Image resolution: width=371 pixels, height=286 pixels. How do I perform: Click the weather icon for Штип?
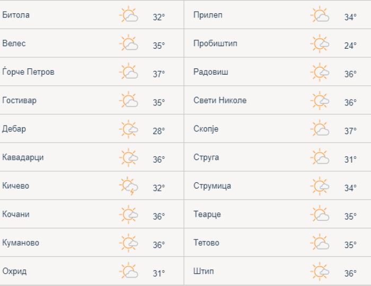point(320,271)
